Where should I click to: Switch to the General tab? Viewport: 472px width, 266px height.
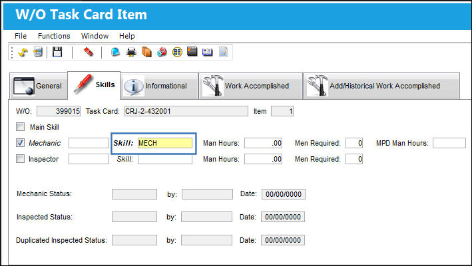coord(39,86)
